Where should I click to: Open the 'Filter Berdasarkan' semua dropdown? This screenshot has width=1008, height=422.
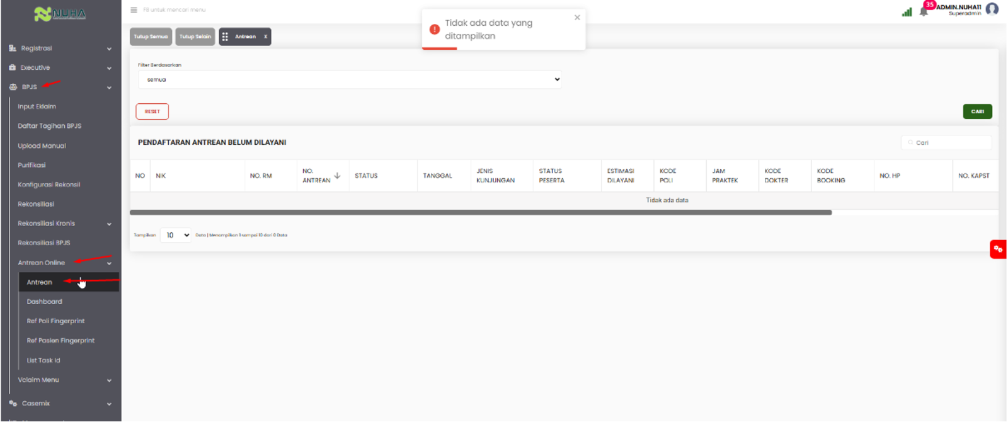350,79
